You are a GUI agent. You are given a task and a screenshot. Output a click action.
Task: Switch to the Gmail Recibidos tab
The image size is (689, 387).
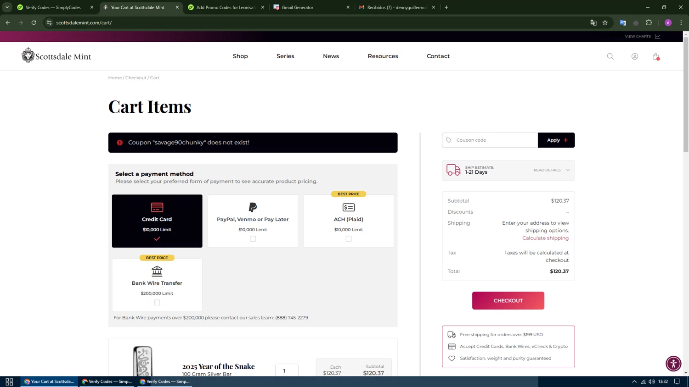[397, 7]
